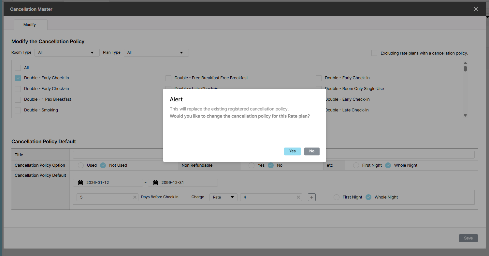Enable excluding rate plans with cancellation policy

coord(374,53)
